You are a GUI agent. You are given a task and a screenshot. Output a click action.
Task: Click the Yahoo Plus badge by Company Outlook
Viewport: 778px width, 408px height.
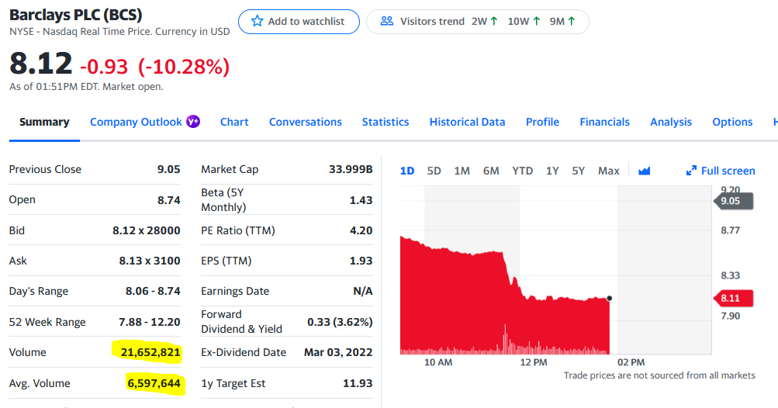point(193,121)
